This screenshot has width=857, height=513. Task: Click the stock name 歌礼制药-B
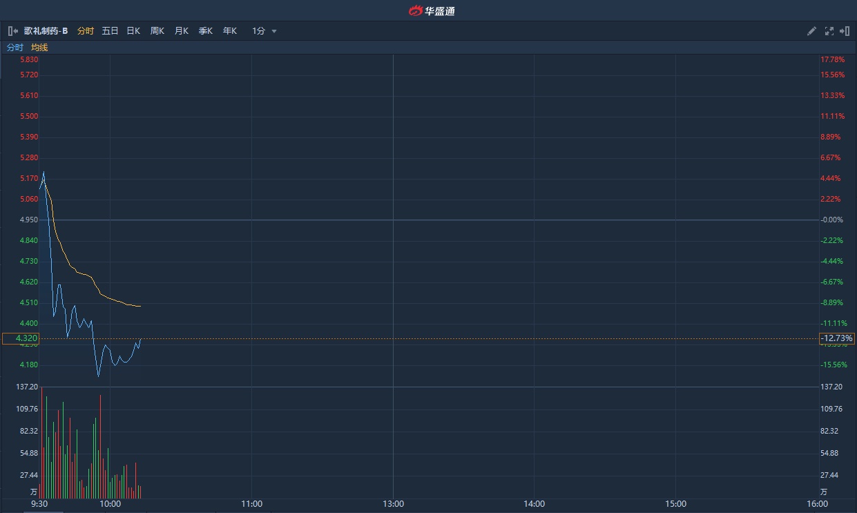tap(46, 31)
